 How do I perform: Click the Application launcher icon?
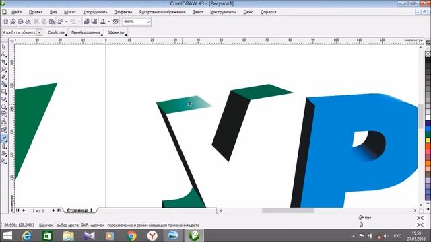pyautogui.click(x=103, y=22)
